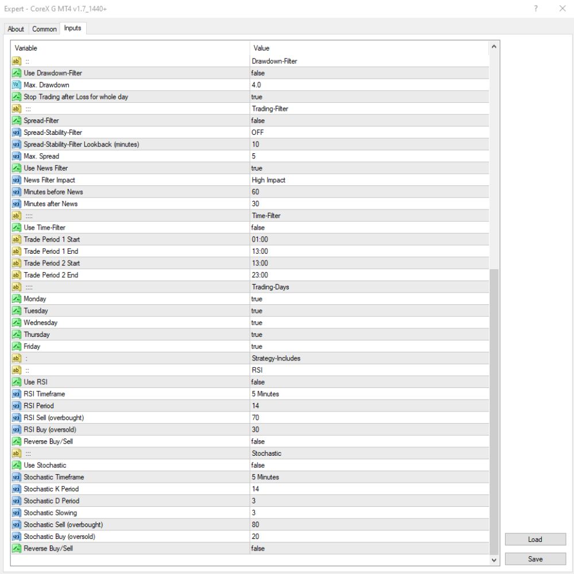574x574 pixels.
Task: Select the icon beside Use RSI
Action: click(17, 382)
